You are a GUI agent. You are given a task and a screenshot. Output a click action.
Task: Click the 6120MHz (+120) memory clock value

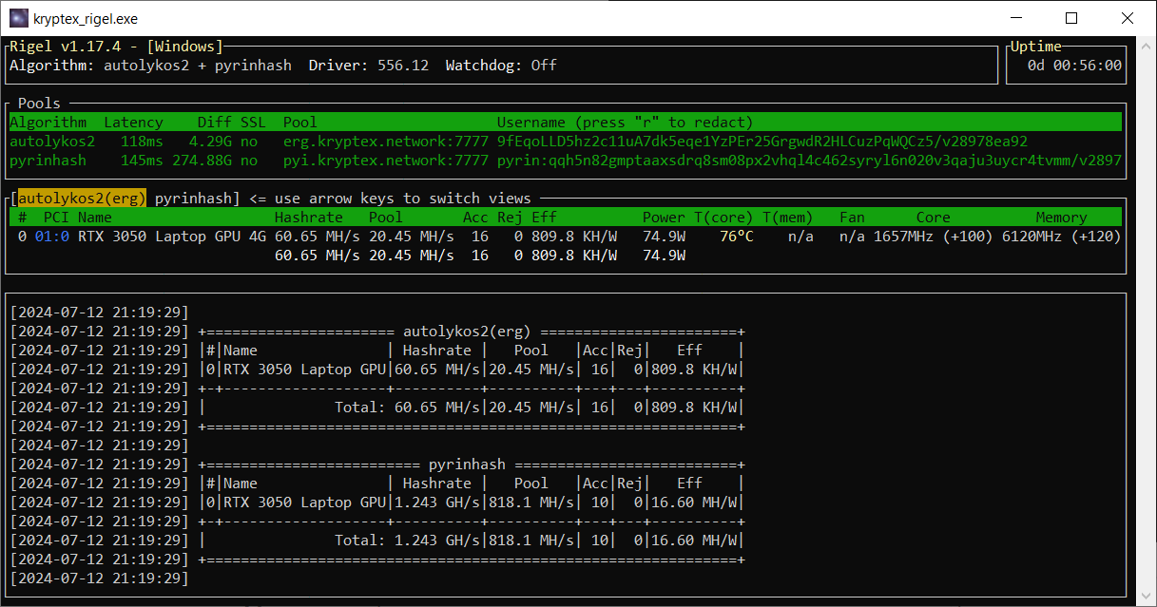tap(1062, 237)
